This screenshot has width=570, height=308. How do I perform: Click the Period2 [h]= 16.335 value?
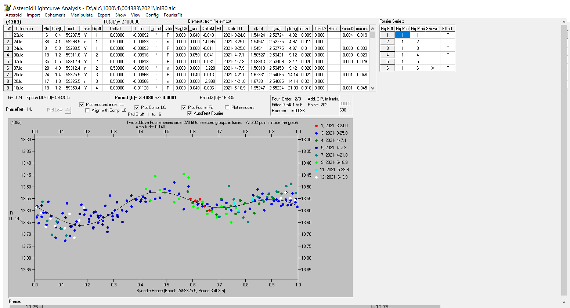[x=217, y=98]
